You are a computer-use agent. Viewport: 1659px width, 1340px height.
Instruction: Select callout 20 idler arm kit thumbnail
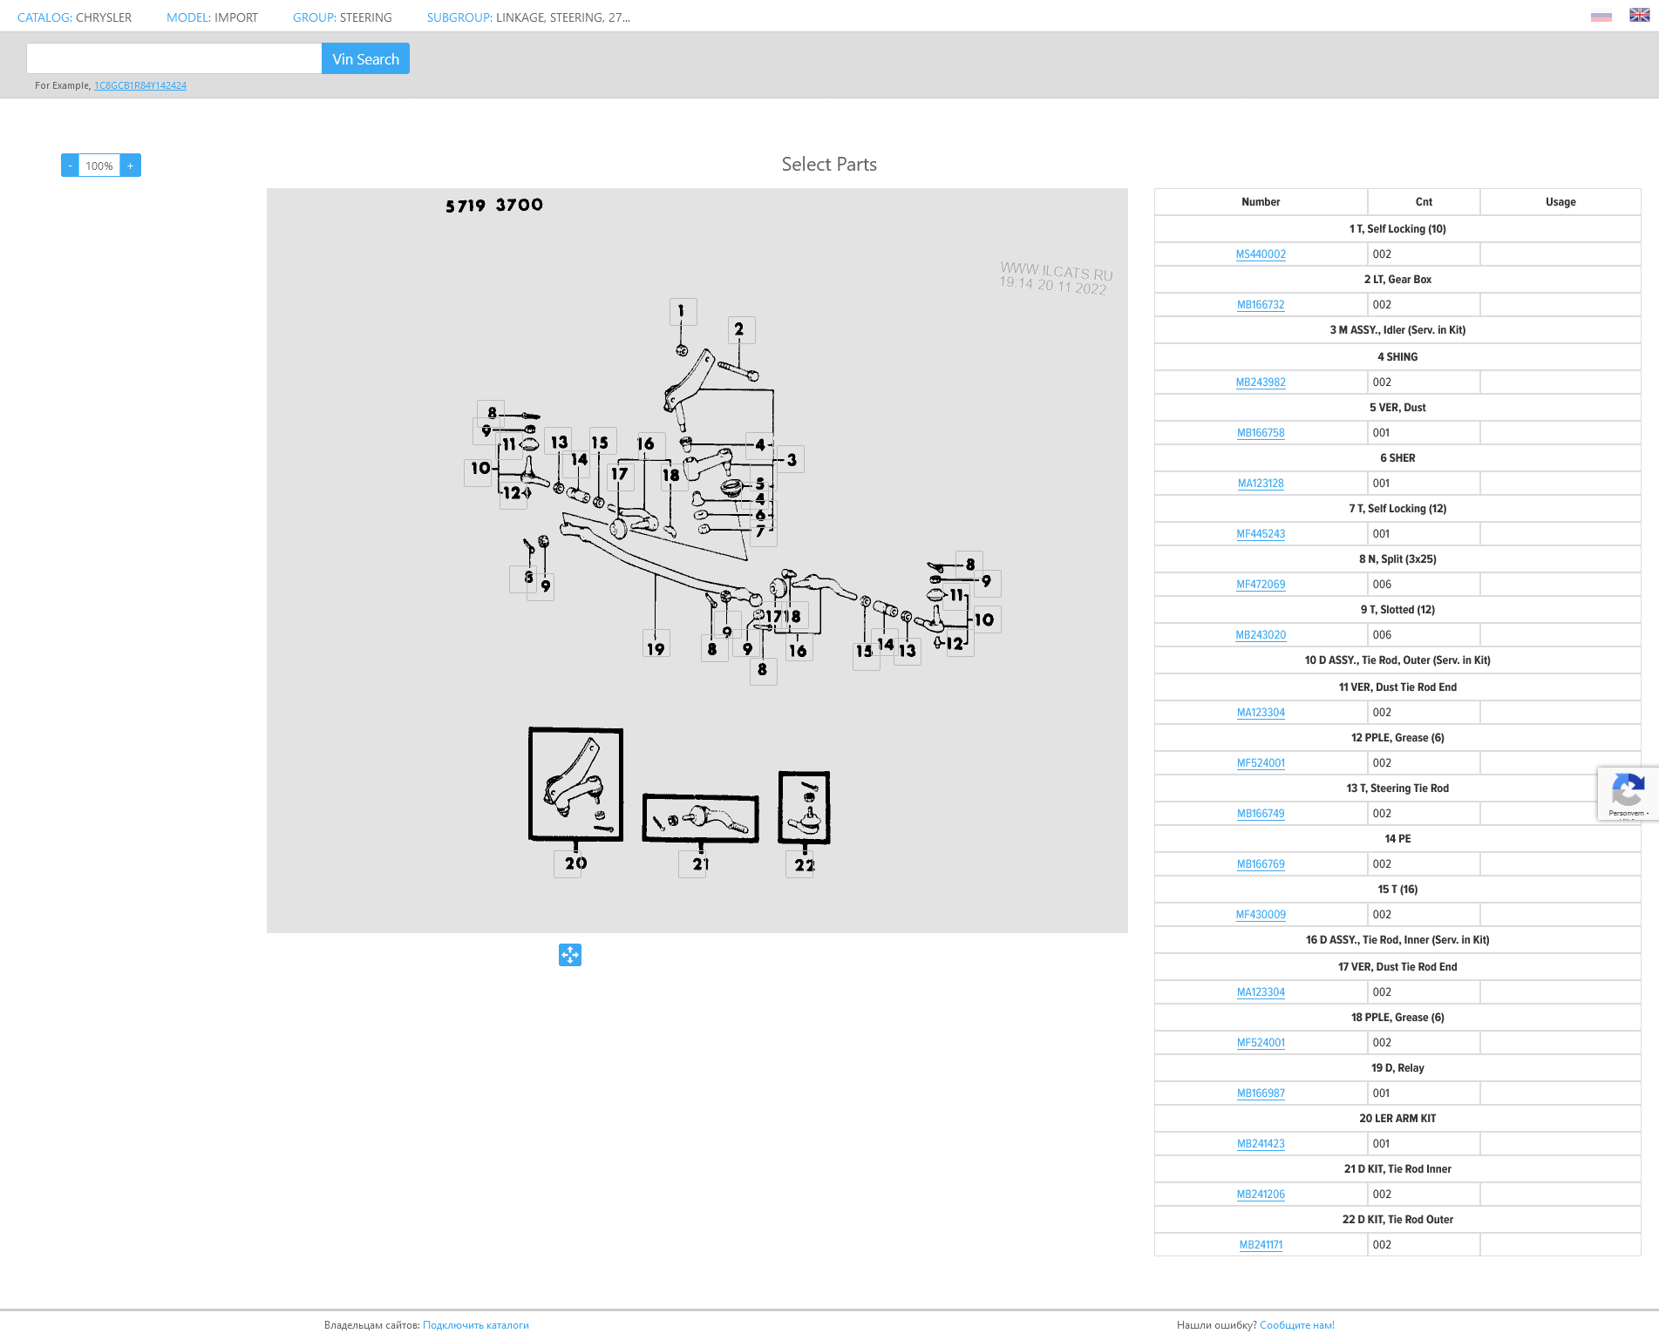pyautogui.click(x=575, y=784)
